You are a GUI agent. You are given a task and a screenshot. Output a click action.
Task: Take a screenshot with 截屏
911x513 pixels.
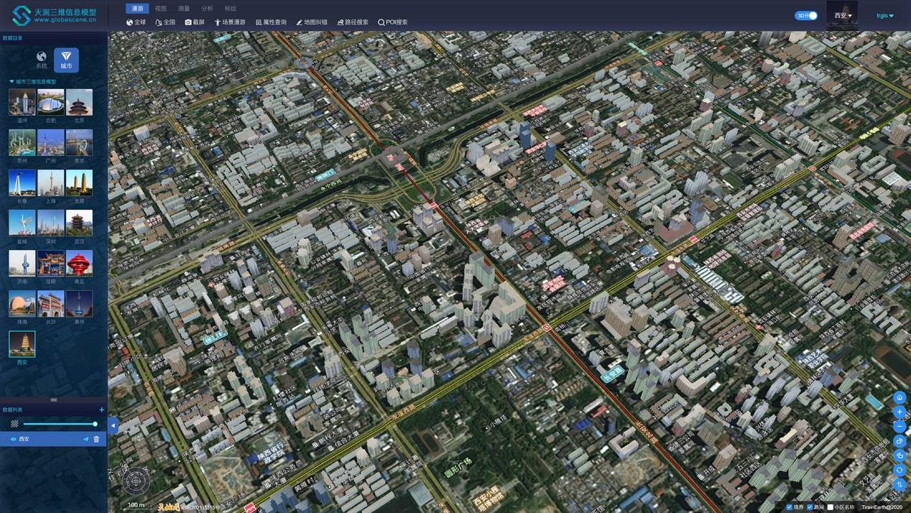[x=195, y=22]
